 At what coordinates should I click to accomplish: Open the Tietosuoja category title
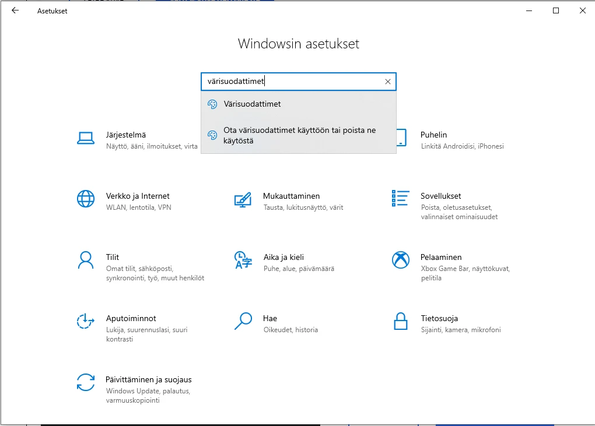coord(439,318)
